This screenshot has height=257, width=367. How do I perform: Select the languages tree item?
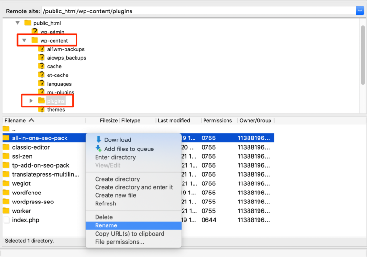point(59,84)
